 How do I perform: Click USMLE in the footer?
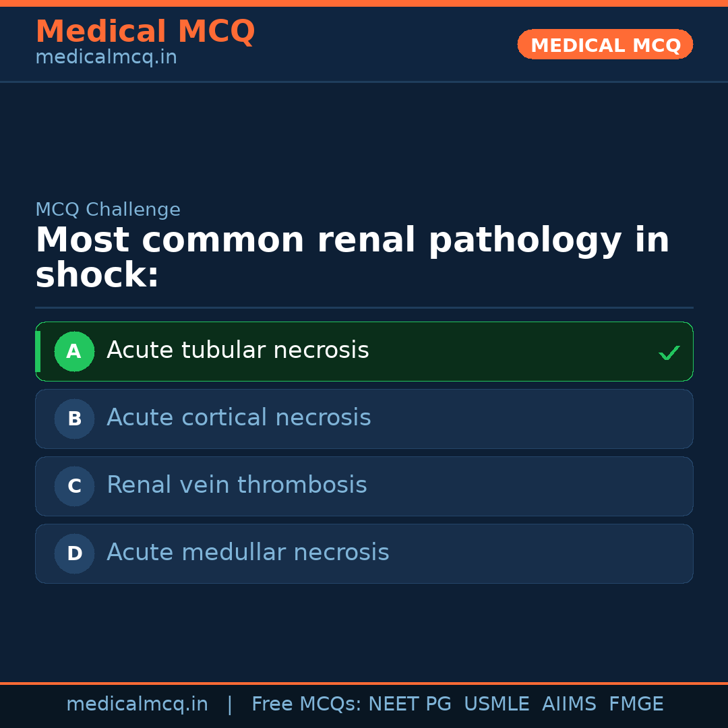496,704
